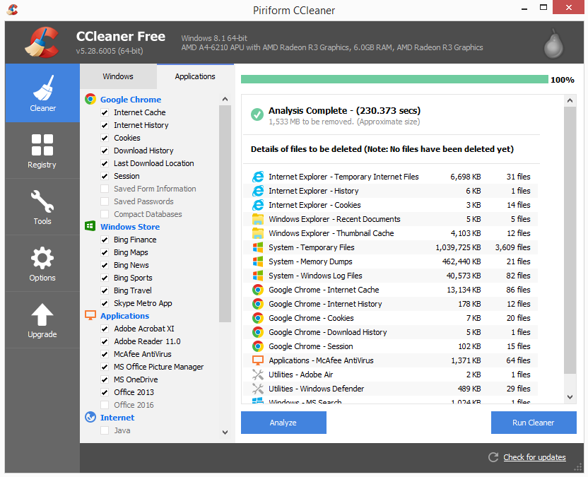This screenshot has height=477, width=588.
Task: Click the Google Chrome group heading
Action: (x=131, y=100)
